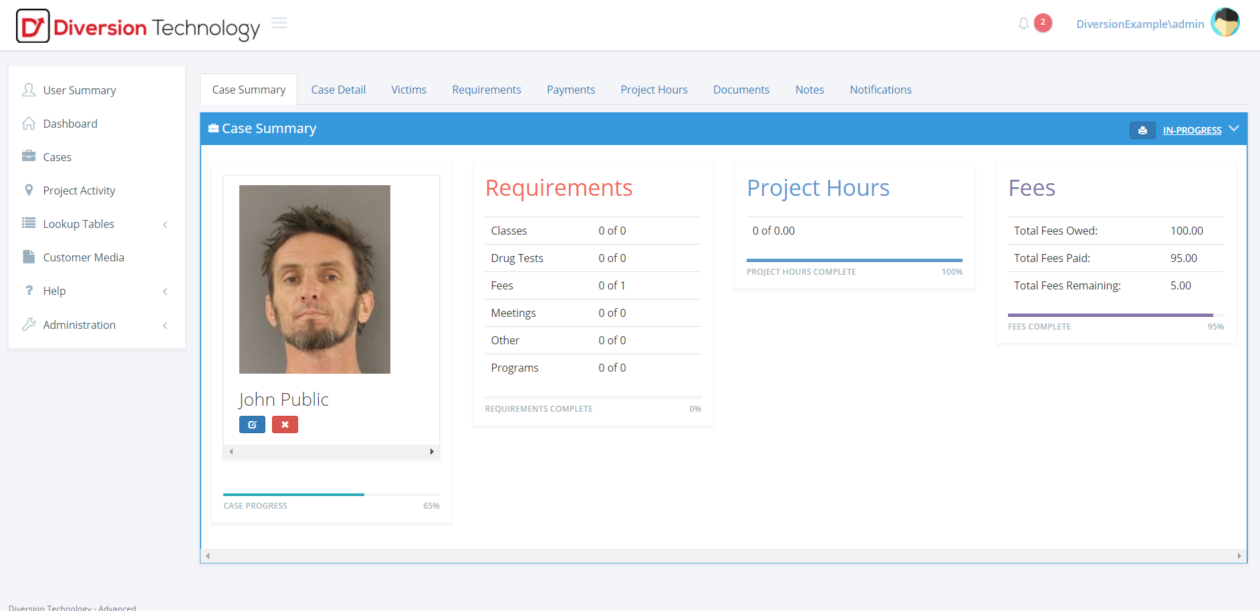Expand the Help sidebar menu
The image size is (1260, 611).
click(54, 291)
